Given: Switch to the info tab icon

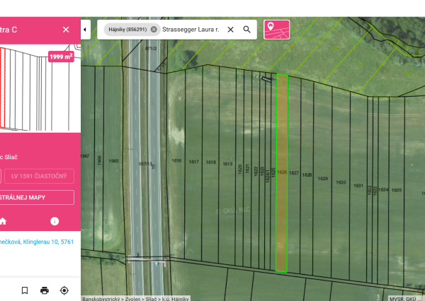Looking at the screenshot, I should [55, 221].
